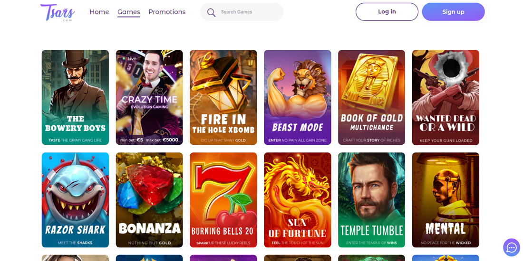Open the Burning Bells 20 slot
The width and height of the screenshot is (523, 261).
(x=223, y=200)
